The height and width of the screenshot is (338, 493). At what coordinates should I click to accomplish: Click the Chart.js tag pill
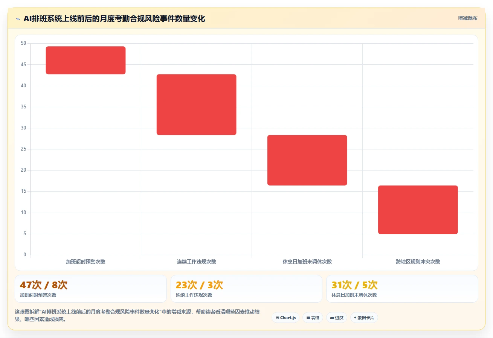(285, 318)
